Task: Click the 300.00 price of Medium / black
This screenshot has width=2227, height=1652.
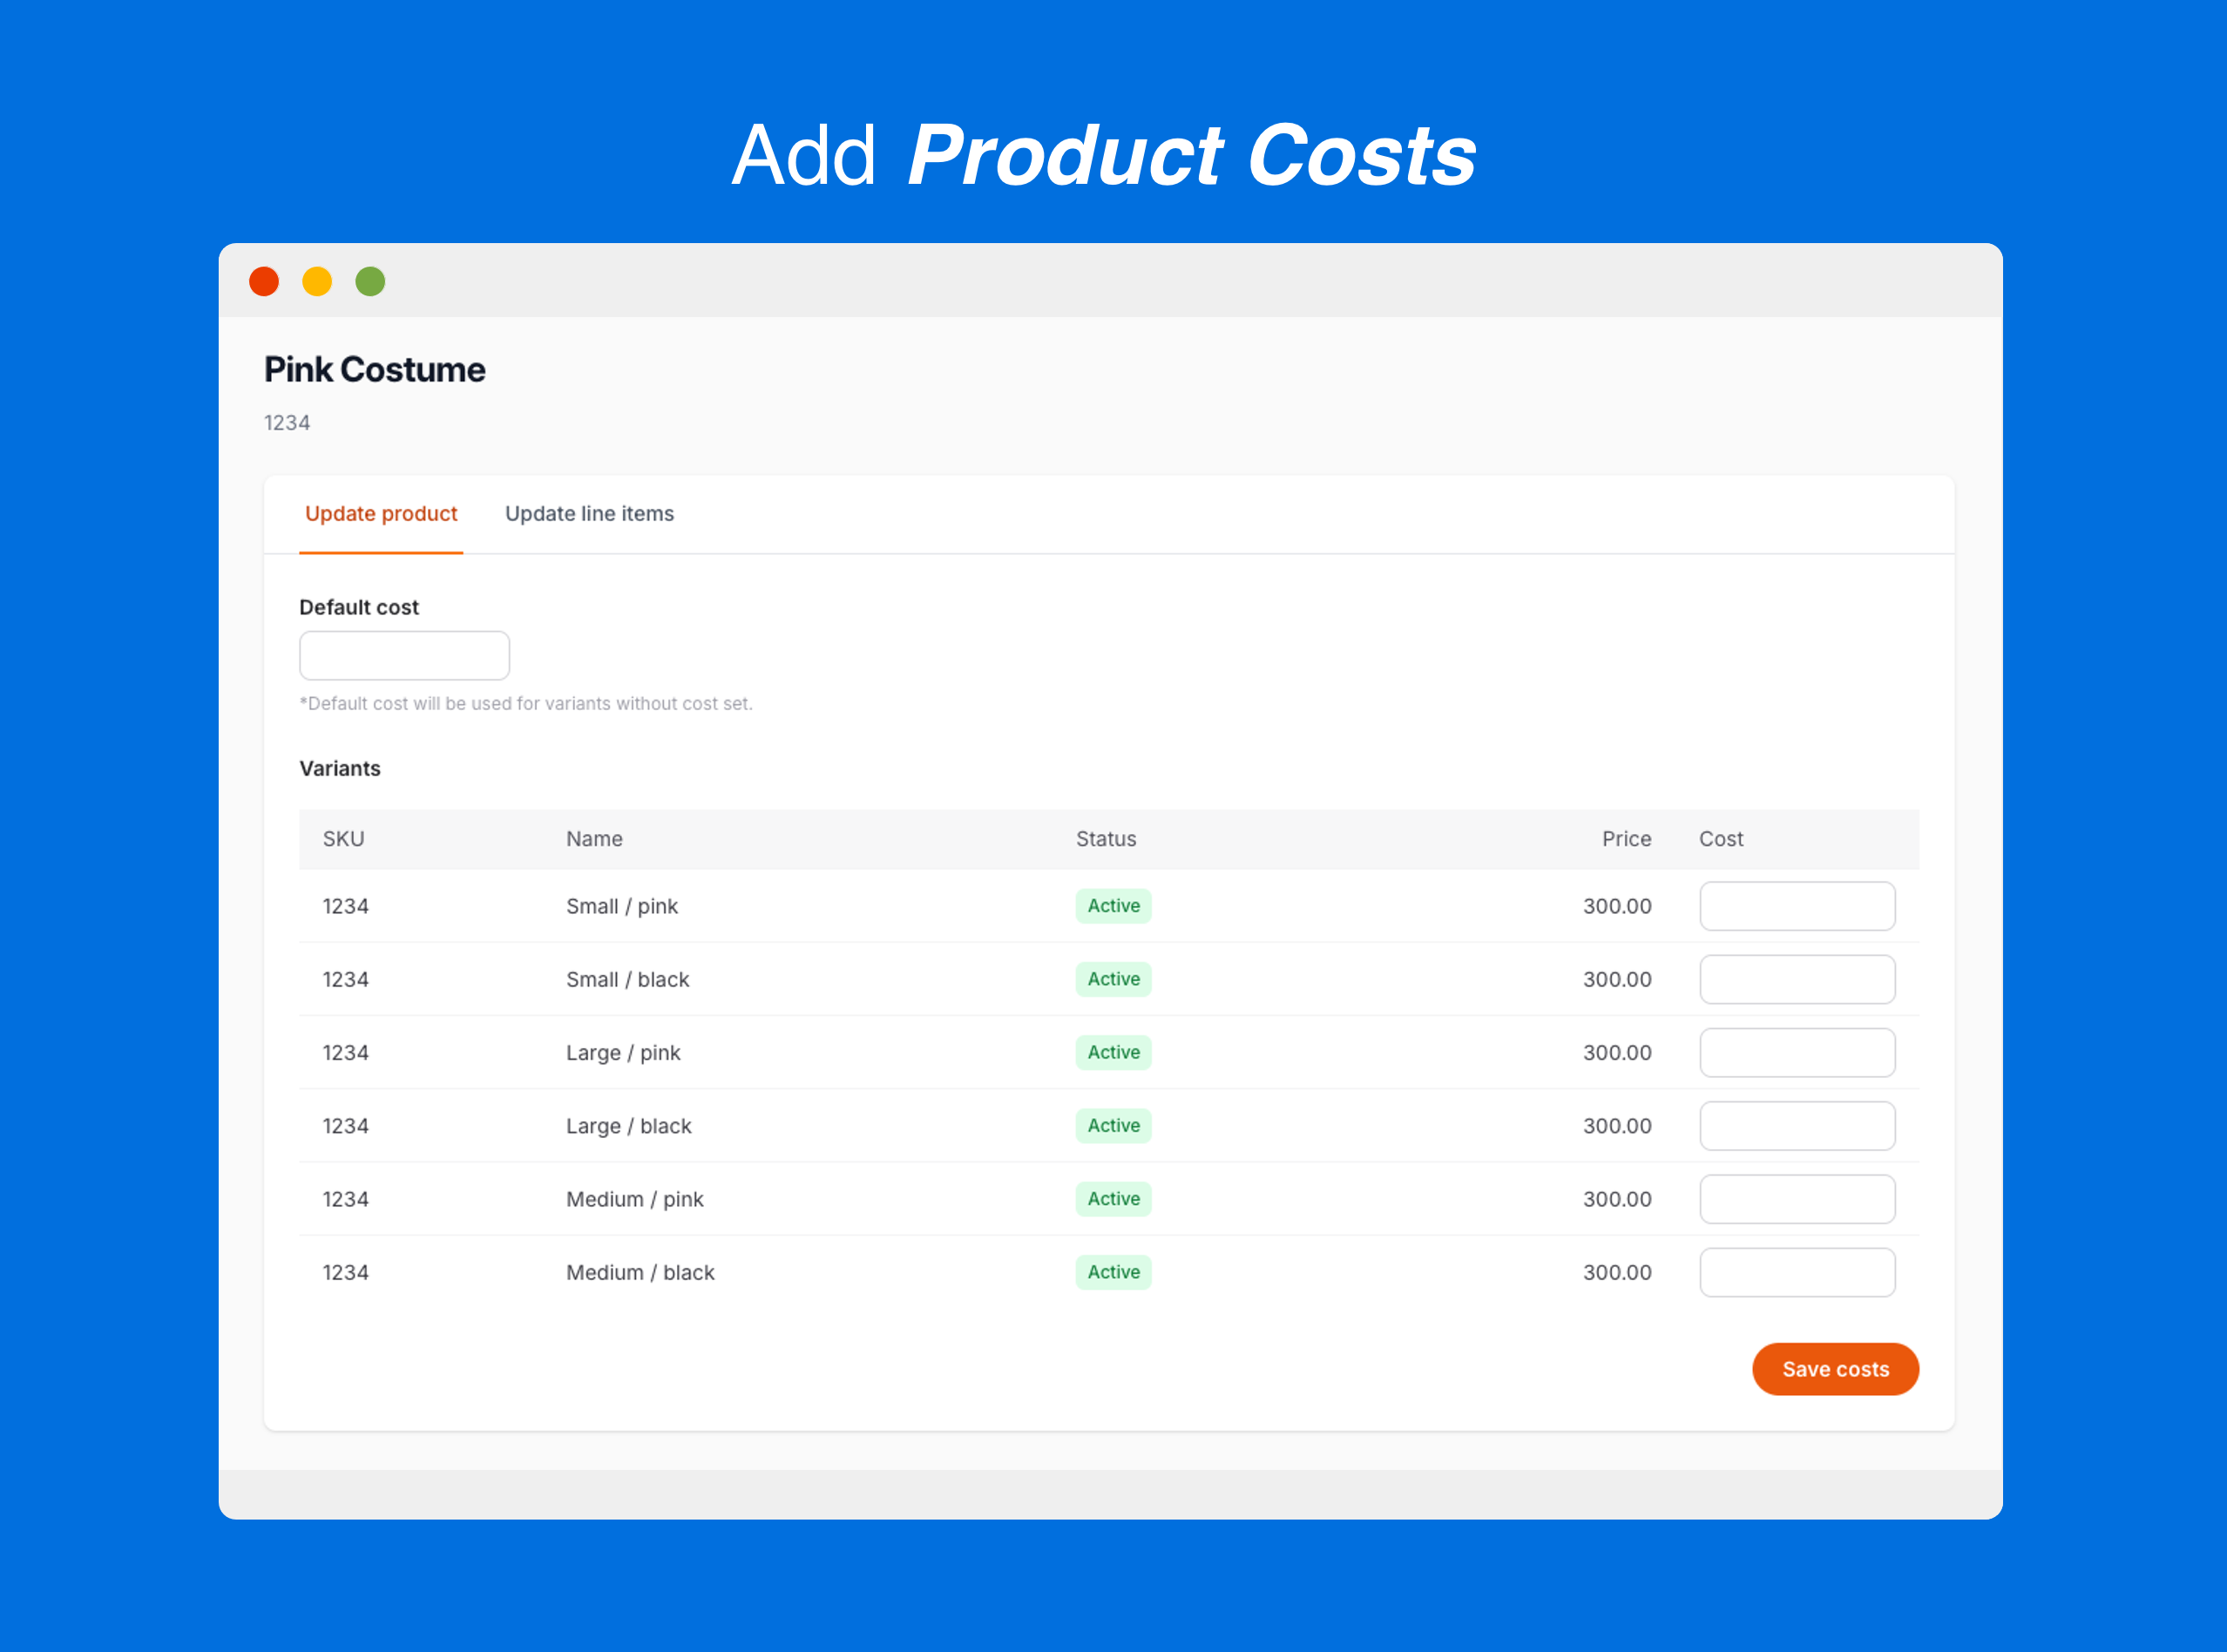Action: point(1617,1272)
